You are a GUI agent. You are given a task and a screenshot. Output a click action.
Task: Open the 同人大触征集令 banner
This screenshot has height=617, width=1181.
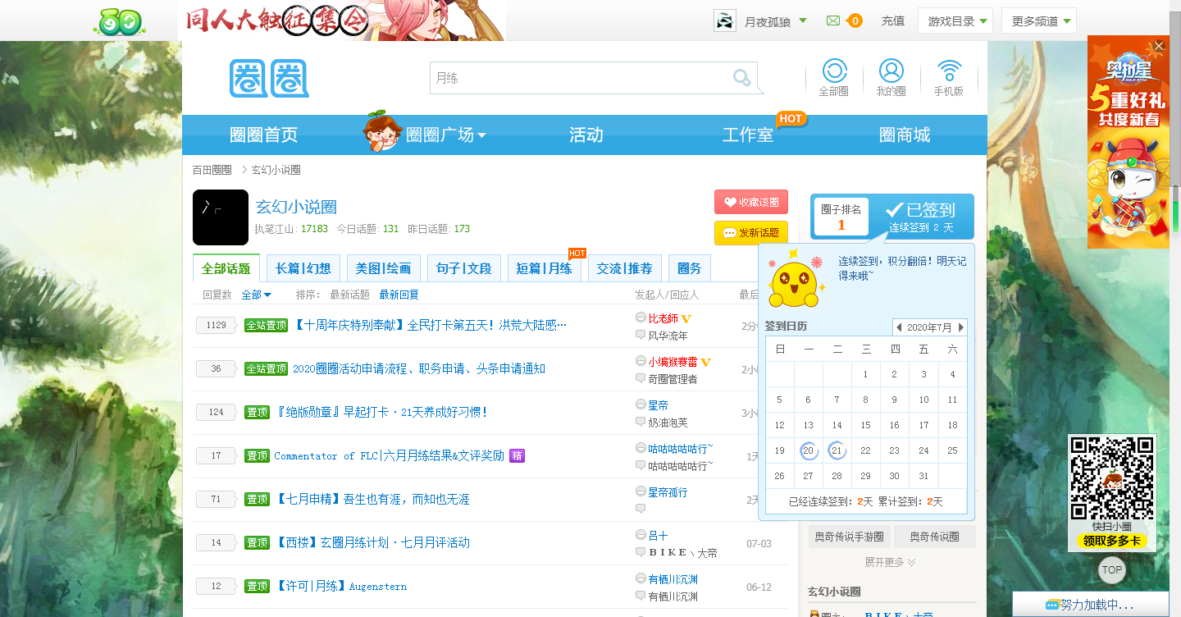pos(342,21)
